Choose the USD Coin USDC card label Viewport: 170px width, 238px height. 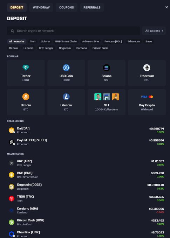[66, 78]
